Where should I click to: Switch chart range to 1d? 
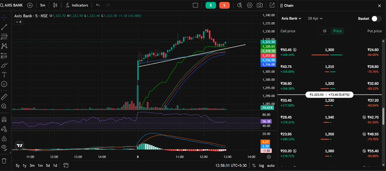tap(55, 166)
